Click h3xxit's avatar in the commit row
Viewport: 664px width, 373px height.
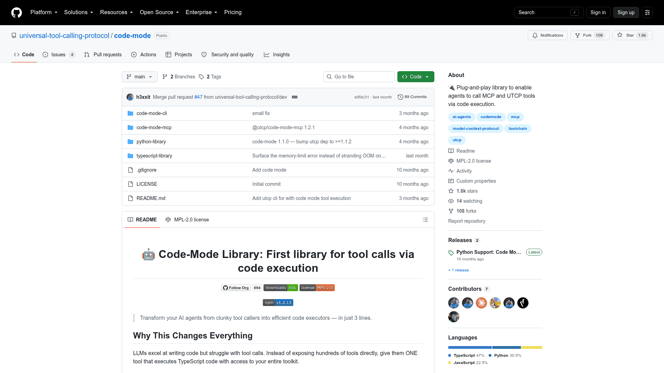[x=130, y=97]
